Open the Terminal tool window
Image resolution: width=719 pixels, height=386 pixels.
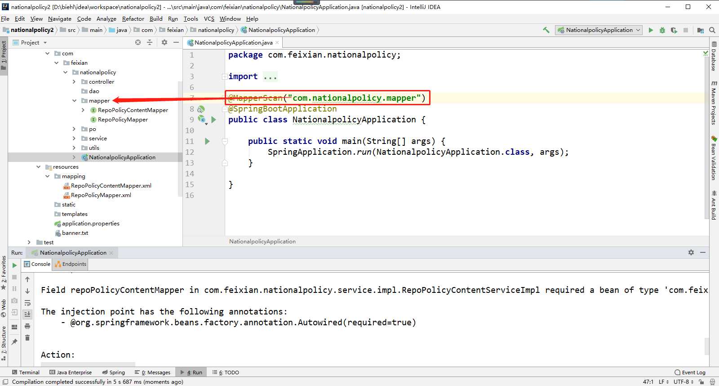pyautogui.click(x=26, y=372)
